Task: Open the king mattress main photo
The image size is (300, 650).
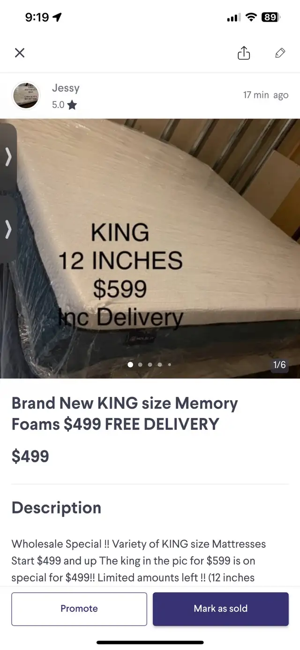Action: (150, 248)
